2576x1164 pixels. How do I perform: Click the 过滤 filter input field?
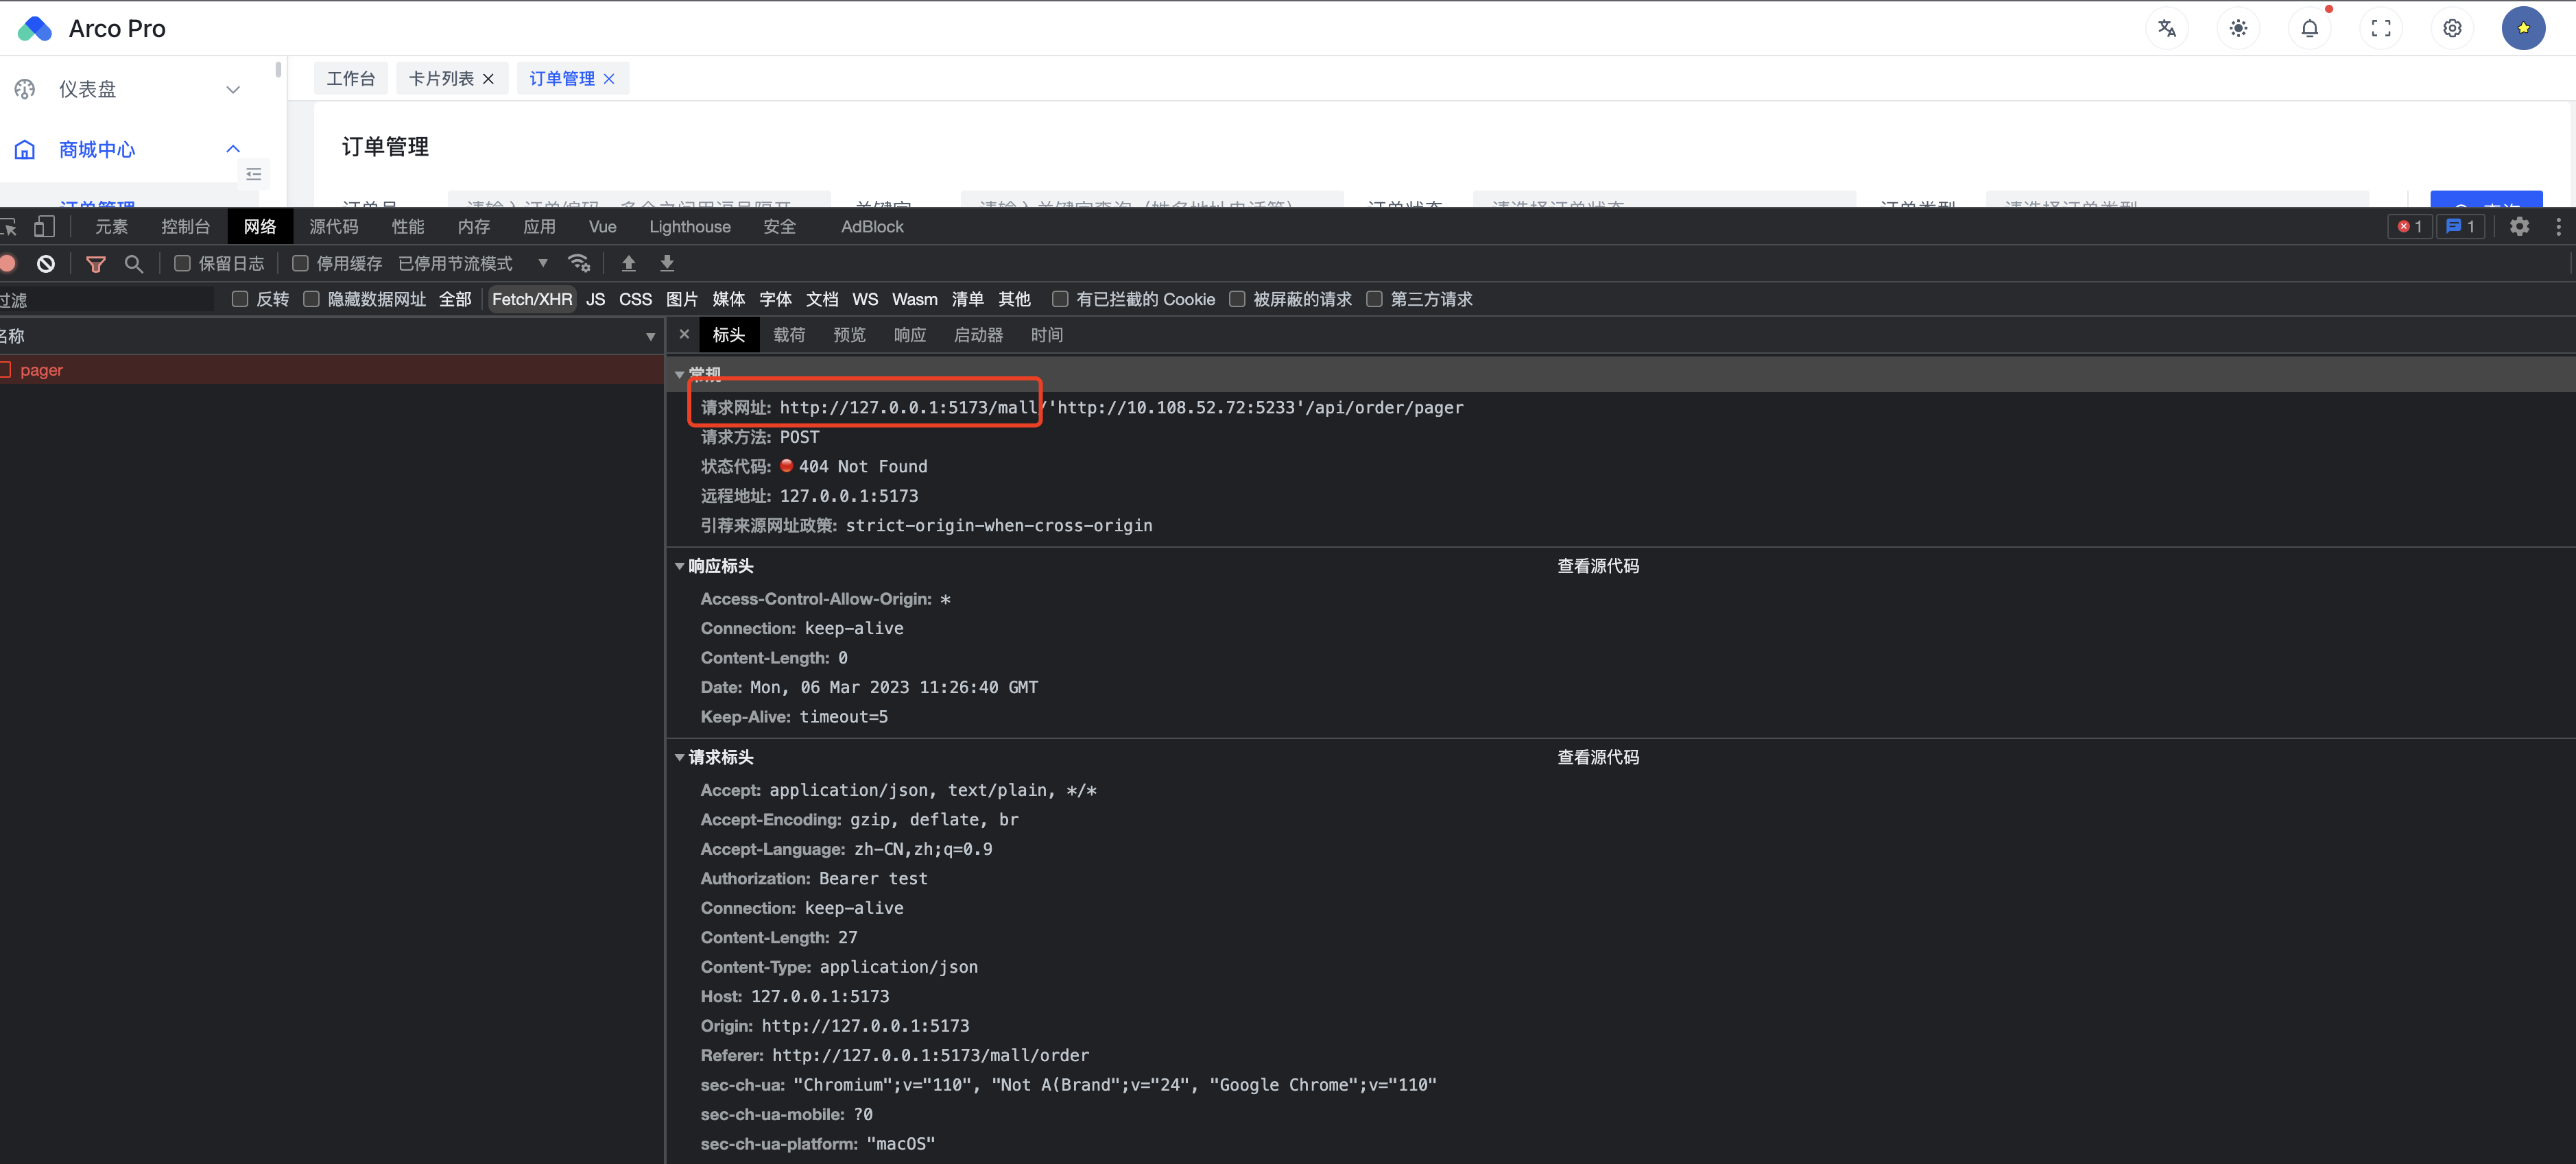tap(110, 300)
